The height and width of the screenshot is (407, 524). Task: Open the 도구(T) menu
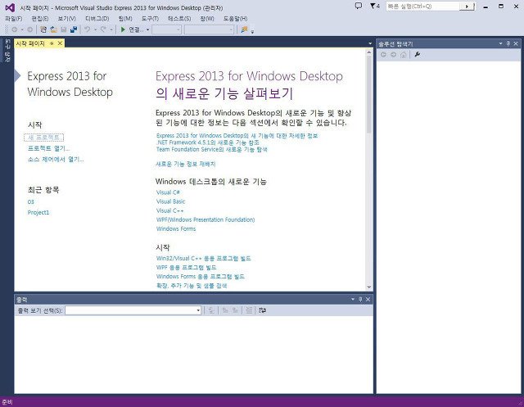pos(150,18)
